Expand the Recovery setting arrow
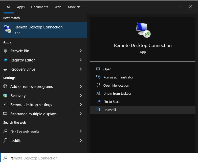This screenshot has width=198, height=162. (x=81, y=95)
